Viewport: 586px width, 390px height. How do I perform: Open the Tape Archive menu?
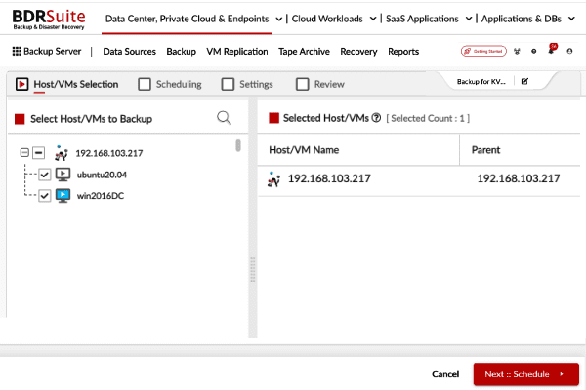pos(304,51)
